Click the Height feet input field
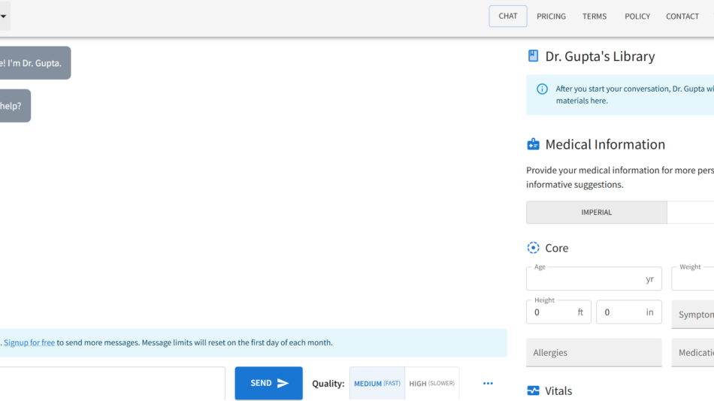The height and width of the screenshot is (401, 714). pos(554,312)
